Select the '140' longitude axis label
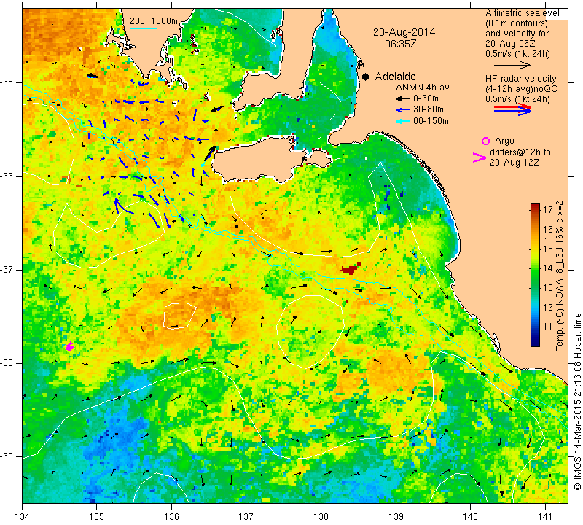 coord(470,517)
